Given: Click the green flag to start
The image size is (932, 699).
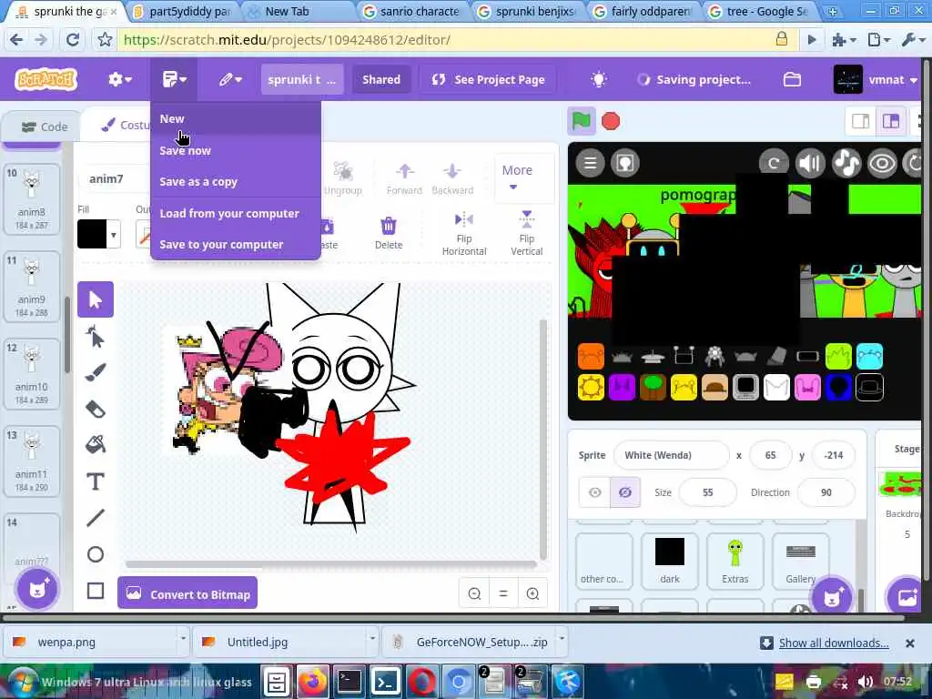Looking at the screenshot, I should [582, 121].
